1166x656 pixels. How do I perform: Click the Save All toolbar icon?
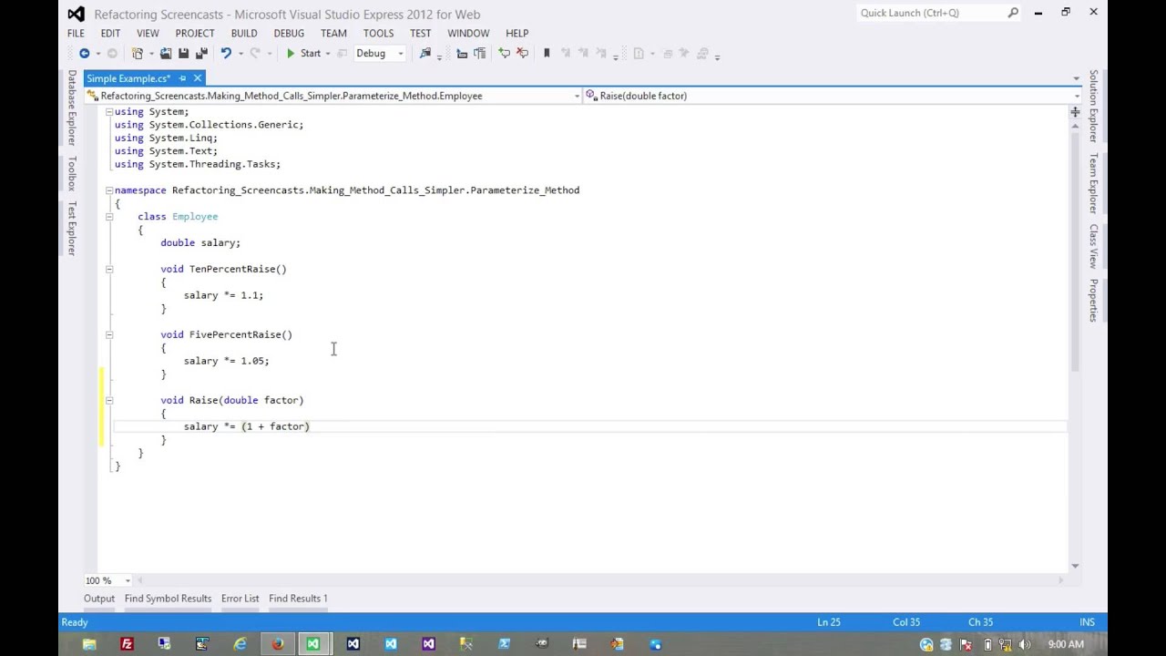tap(201, 54)
